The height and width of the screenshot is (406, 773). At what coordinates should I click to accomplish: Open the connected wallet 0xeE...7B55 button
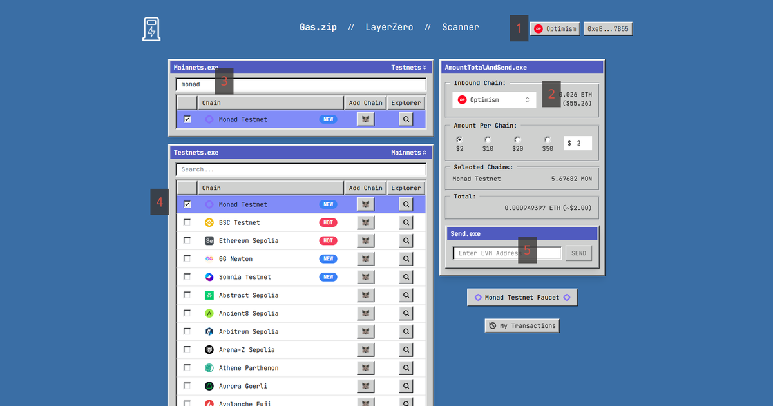point(608,28)
